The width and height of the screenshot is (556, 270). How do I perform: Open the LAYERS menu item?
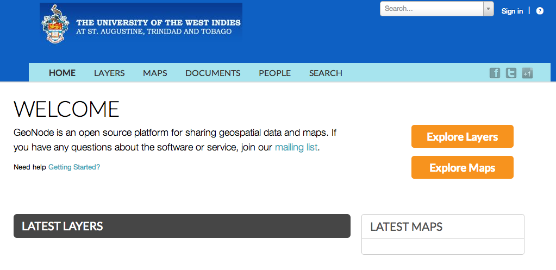point(109,73)
